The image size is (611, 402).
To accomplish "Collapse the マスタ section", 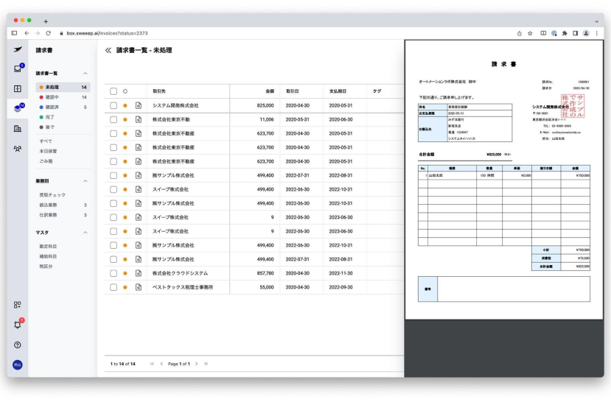I will tap(85, 233).
